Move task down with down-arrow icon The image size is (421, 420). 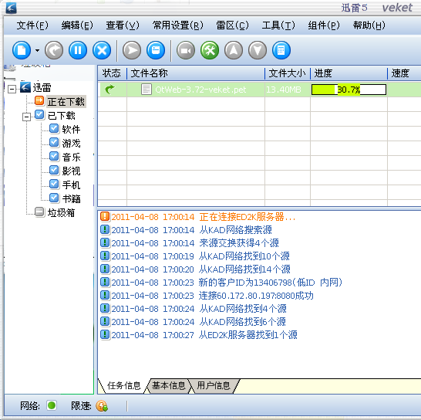pos(258,50)
